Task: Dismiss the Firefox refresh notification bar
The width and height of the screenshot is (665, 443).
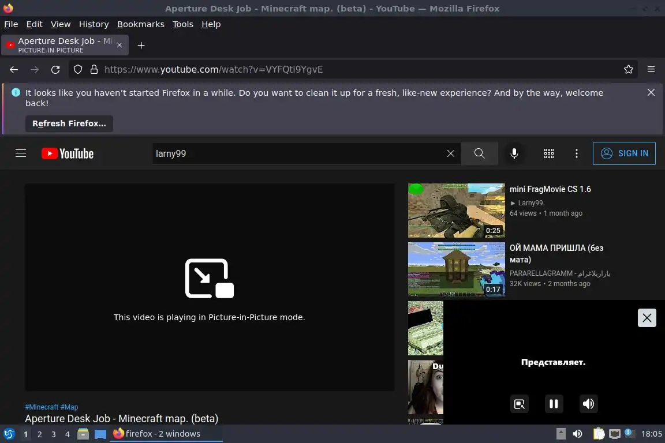Action: coord(651,92)
